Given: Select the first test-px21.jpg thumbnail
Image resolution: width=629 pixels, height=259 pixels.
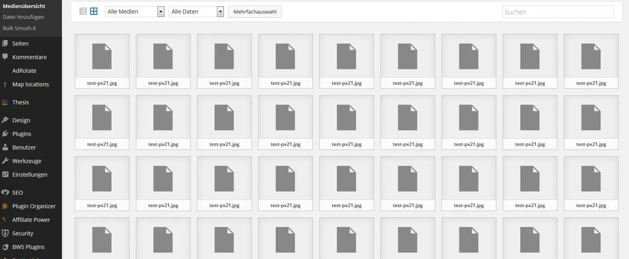Looking at the screenshot, I should point(102,61).
